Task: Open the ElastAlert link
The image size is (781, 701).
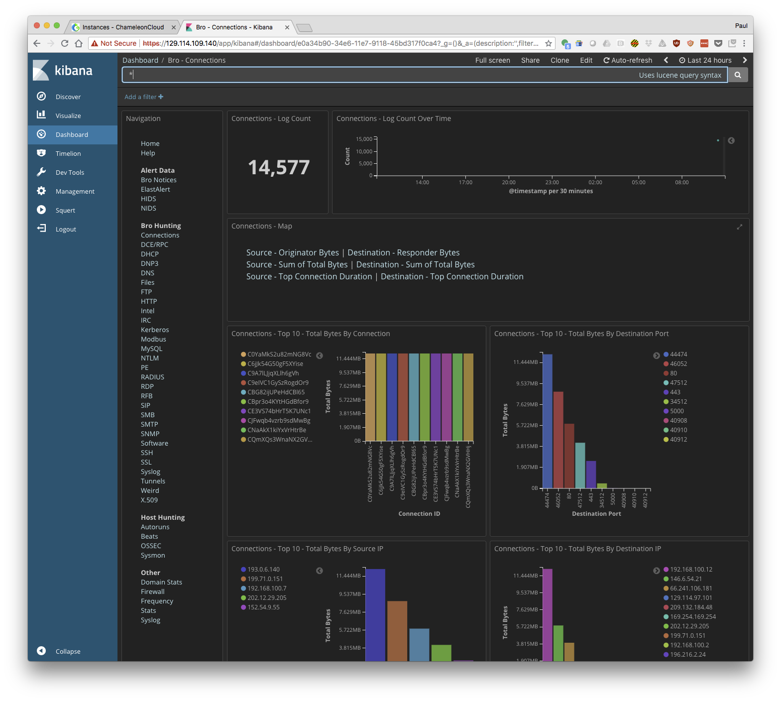Action: pyautogui.click(x=155, y=189)
